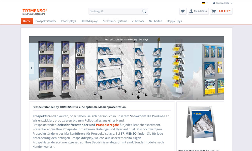Viewport: 252px width, 151px height.
Task: Open the Prospektständer menu
Action: [x=46, y=21]
